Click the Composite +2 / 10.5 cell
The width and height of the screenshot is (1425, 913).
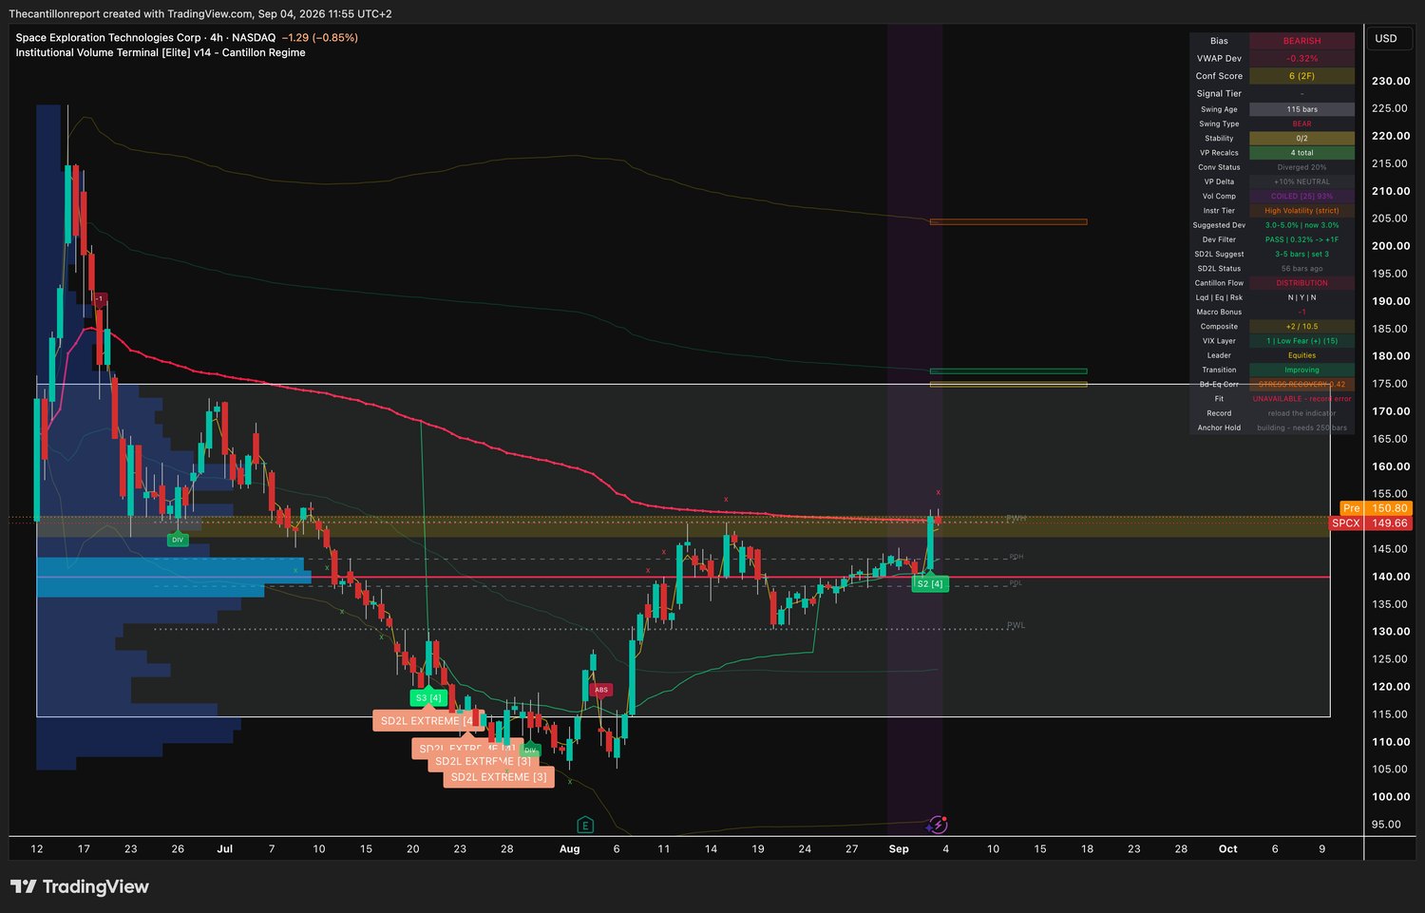point(1301,327)
